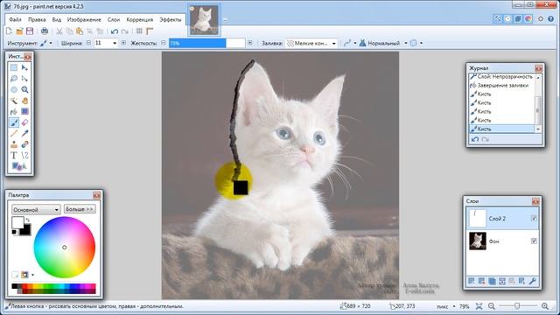Select the Pencil tool

click(14, 134)
